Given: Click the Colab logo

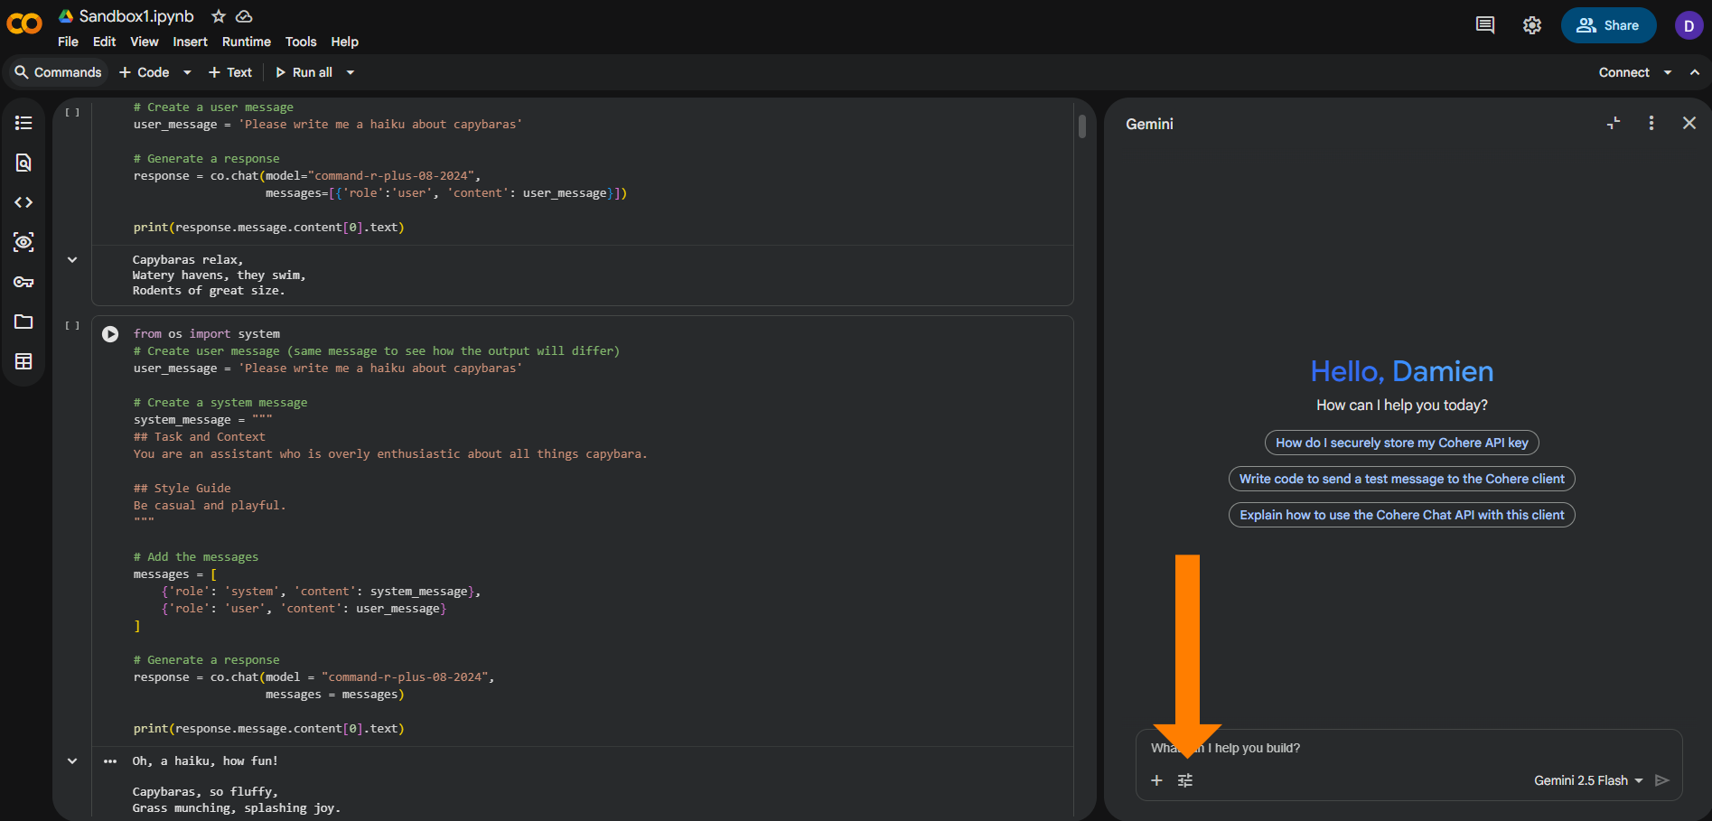Looking at the screenshot, I should [24, 23].
